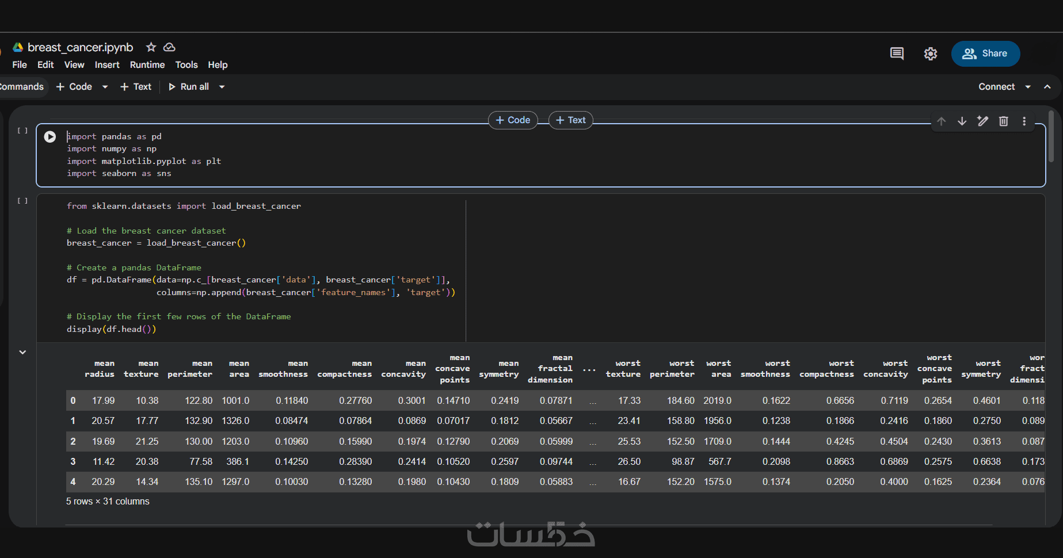The width and height of the screenshot is (1063, 558).
Task: Open the File menu
Action: [x=20, y=65]
